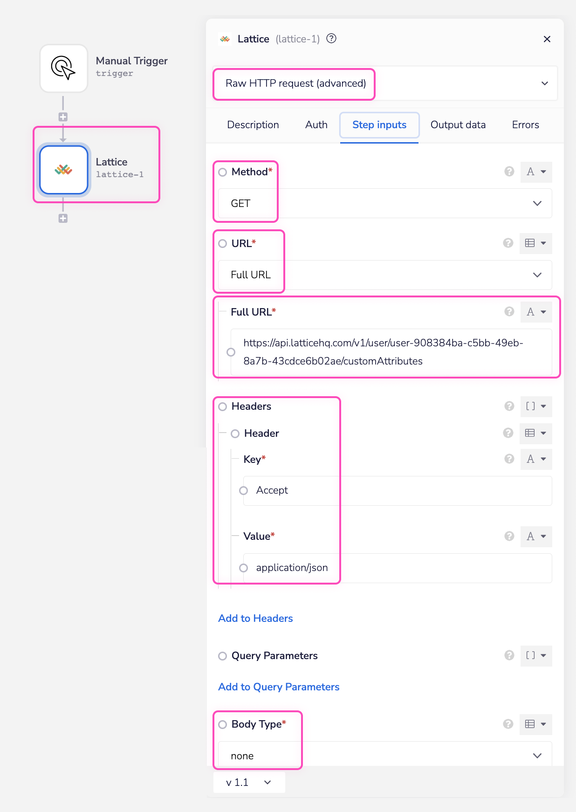This screenshot has width=576, height=812.
Task: Close the Lattice step panel
Action: [547, 39]
